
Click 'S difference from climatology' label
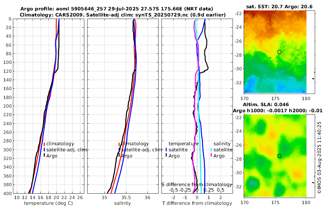click(197, 185)
